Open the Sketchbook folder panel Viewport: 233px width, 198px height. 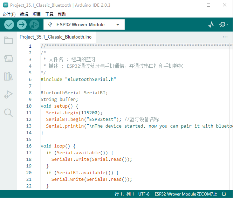point(8,40)
